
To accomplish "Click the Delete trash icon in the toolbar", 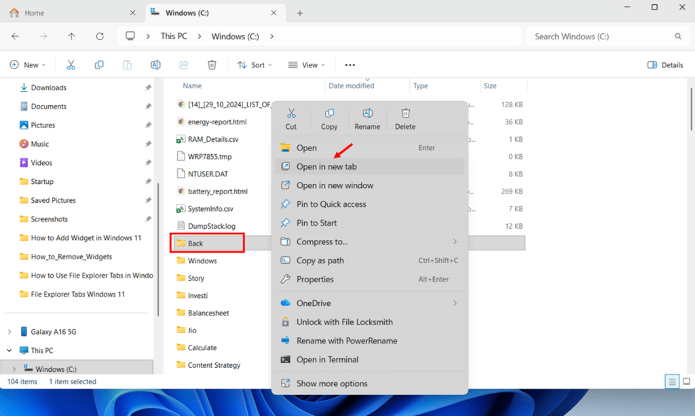I will click(212, 65).
